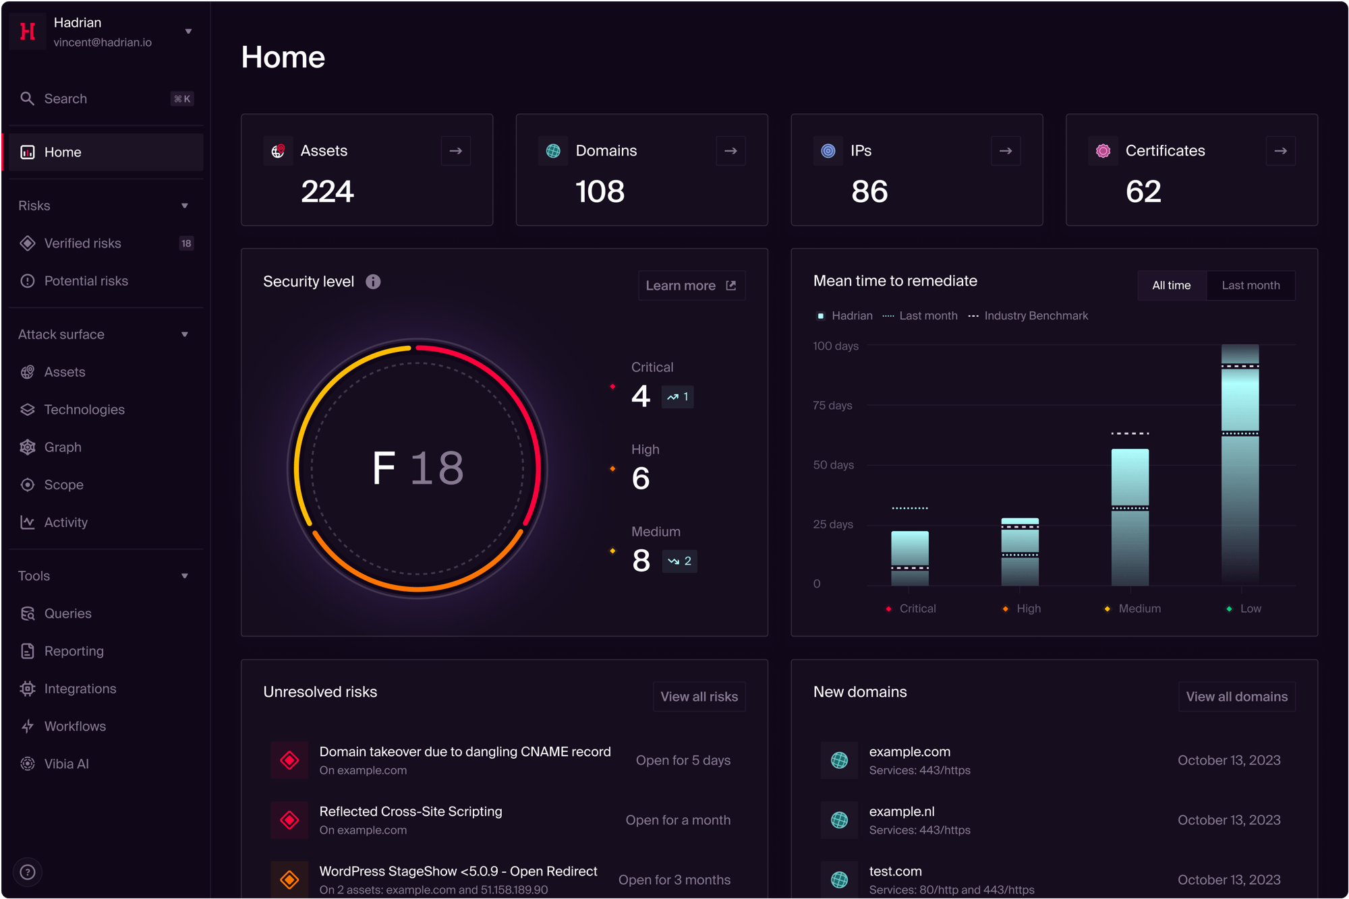Click the red Domain takeover risk icon
The height and width of the screenshot is (899, 1349).
(289, 760)
